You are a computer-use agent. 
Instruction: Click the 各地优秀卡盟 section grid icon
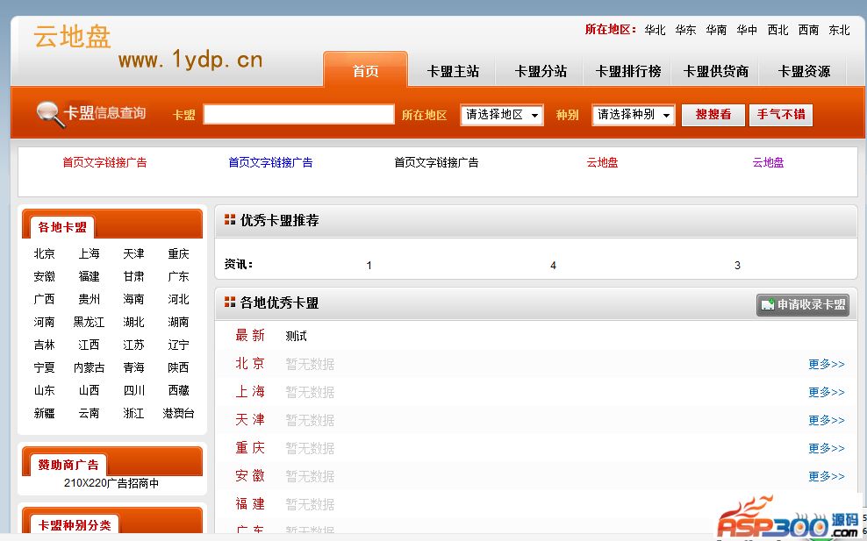229,302
